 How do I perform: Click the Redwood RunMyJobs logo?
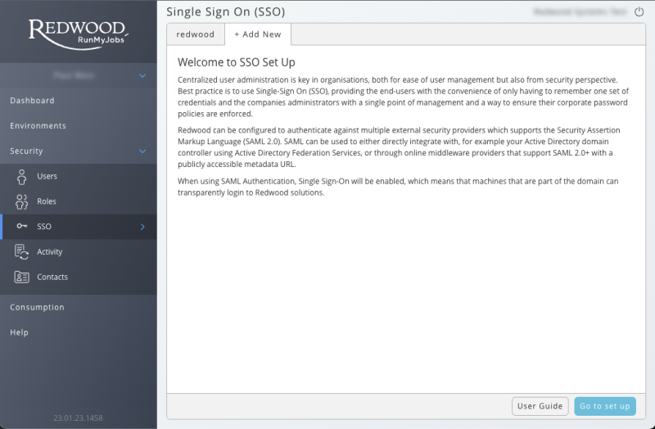tap(78, 32)
